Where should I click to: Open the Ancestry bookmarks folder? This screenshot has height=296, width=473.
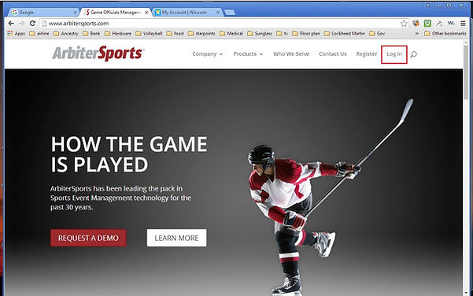click(66, 34)
